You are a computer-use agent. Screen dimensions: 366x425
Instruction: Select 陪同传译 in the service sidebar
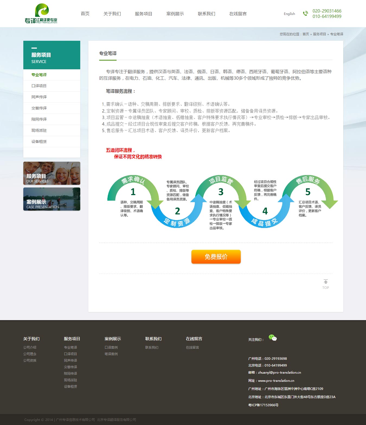(38, 119)
